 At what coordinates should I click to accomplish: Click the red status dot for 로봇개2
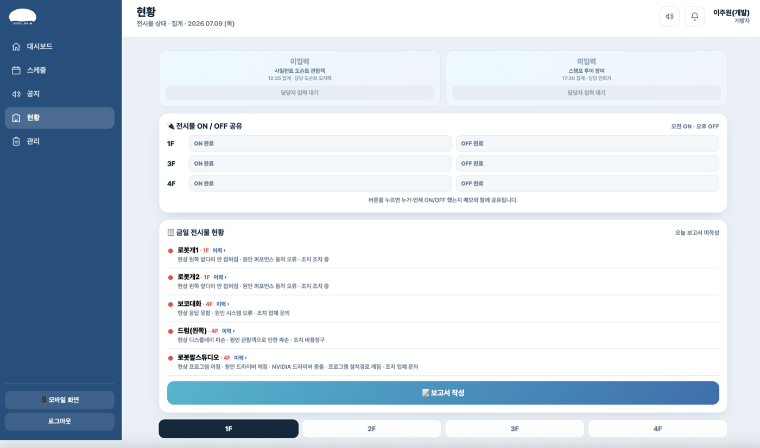click(x=170, y=277)
